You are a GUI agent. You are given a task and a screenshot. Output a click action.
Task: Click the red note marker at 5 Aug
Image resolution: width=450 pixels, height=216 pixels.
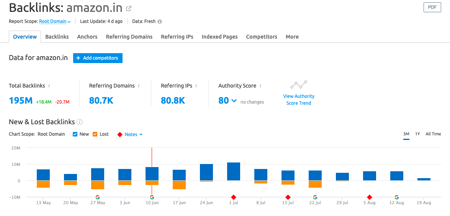370,197
